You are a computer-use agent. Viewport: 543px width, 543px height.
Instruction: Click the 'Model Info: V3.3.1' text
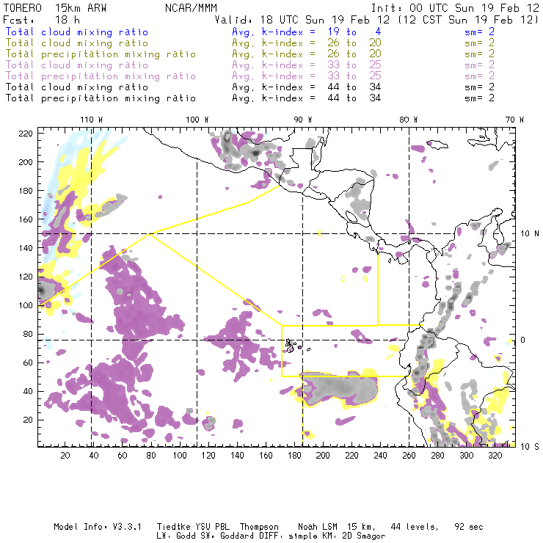click(98, 527)
